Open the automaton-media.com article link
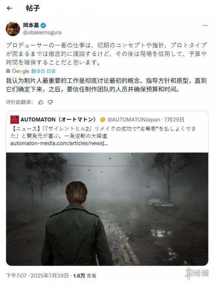 tap(59, 143)
